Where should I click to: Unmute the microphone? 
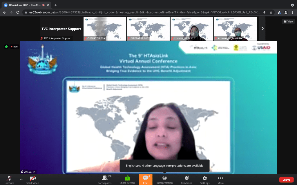[x=9, y=179]
